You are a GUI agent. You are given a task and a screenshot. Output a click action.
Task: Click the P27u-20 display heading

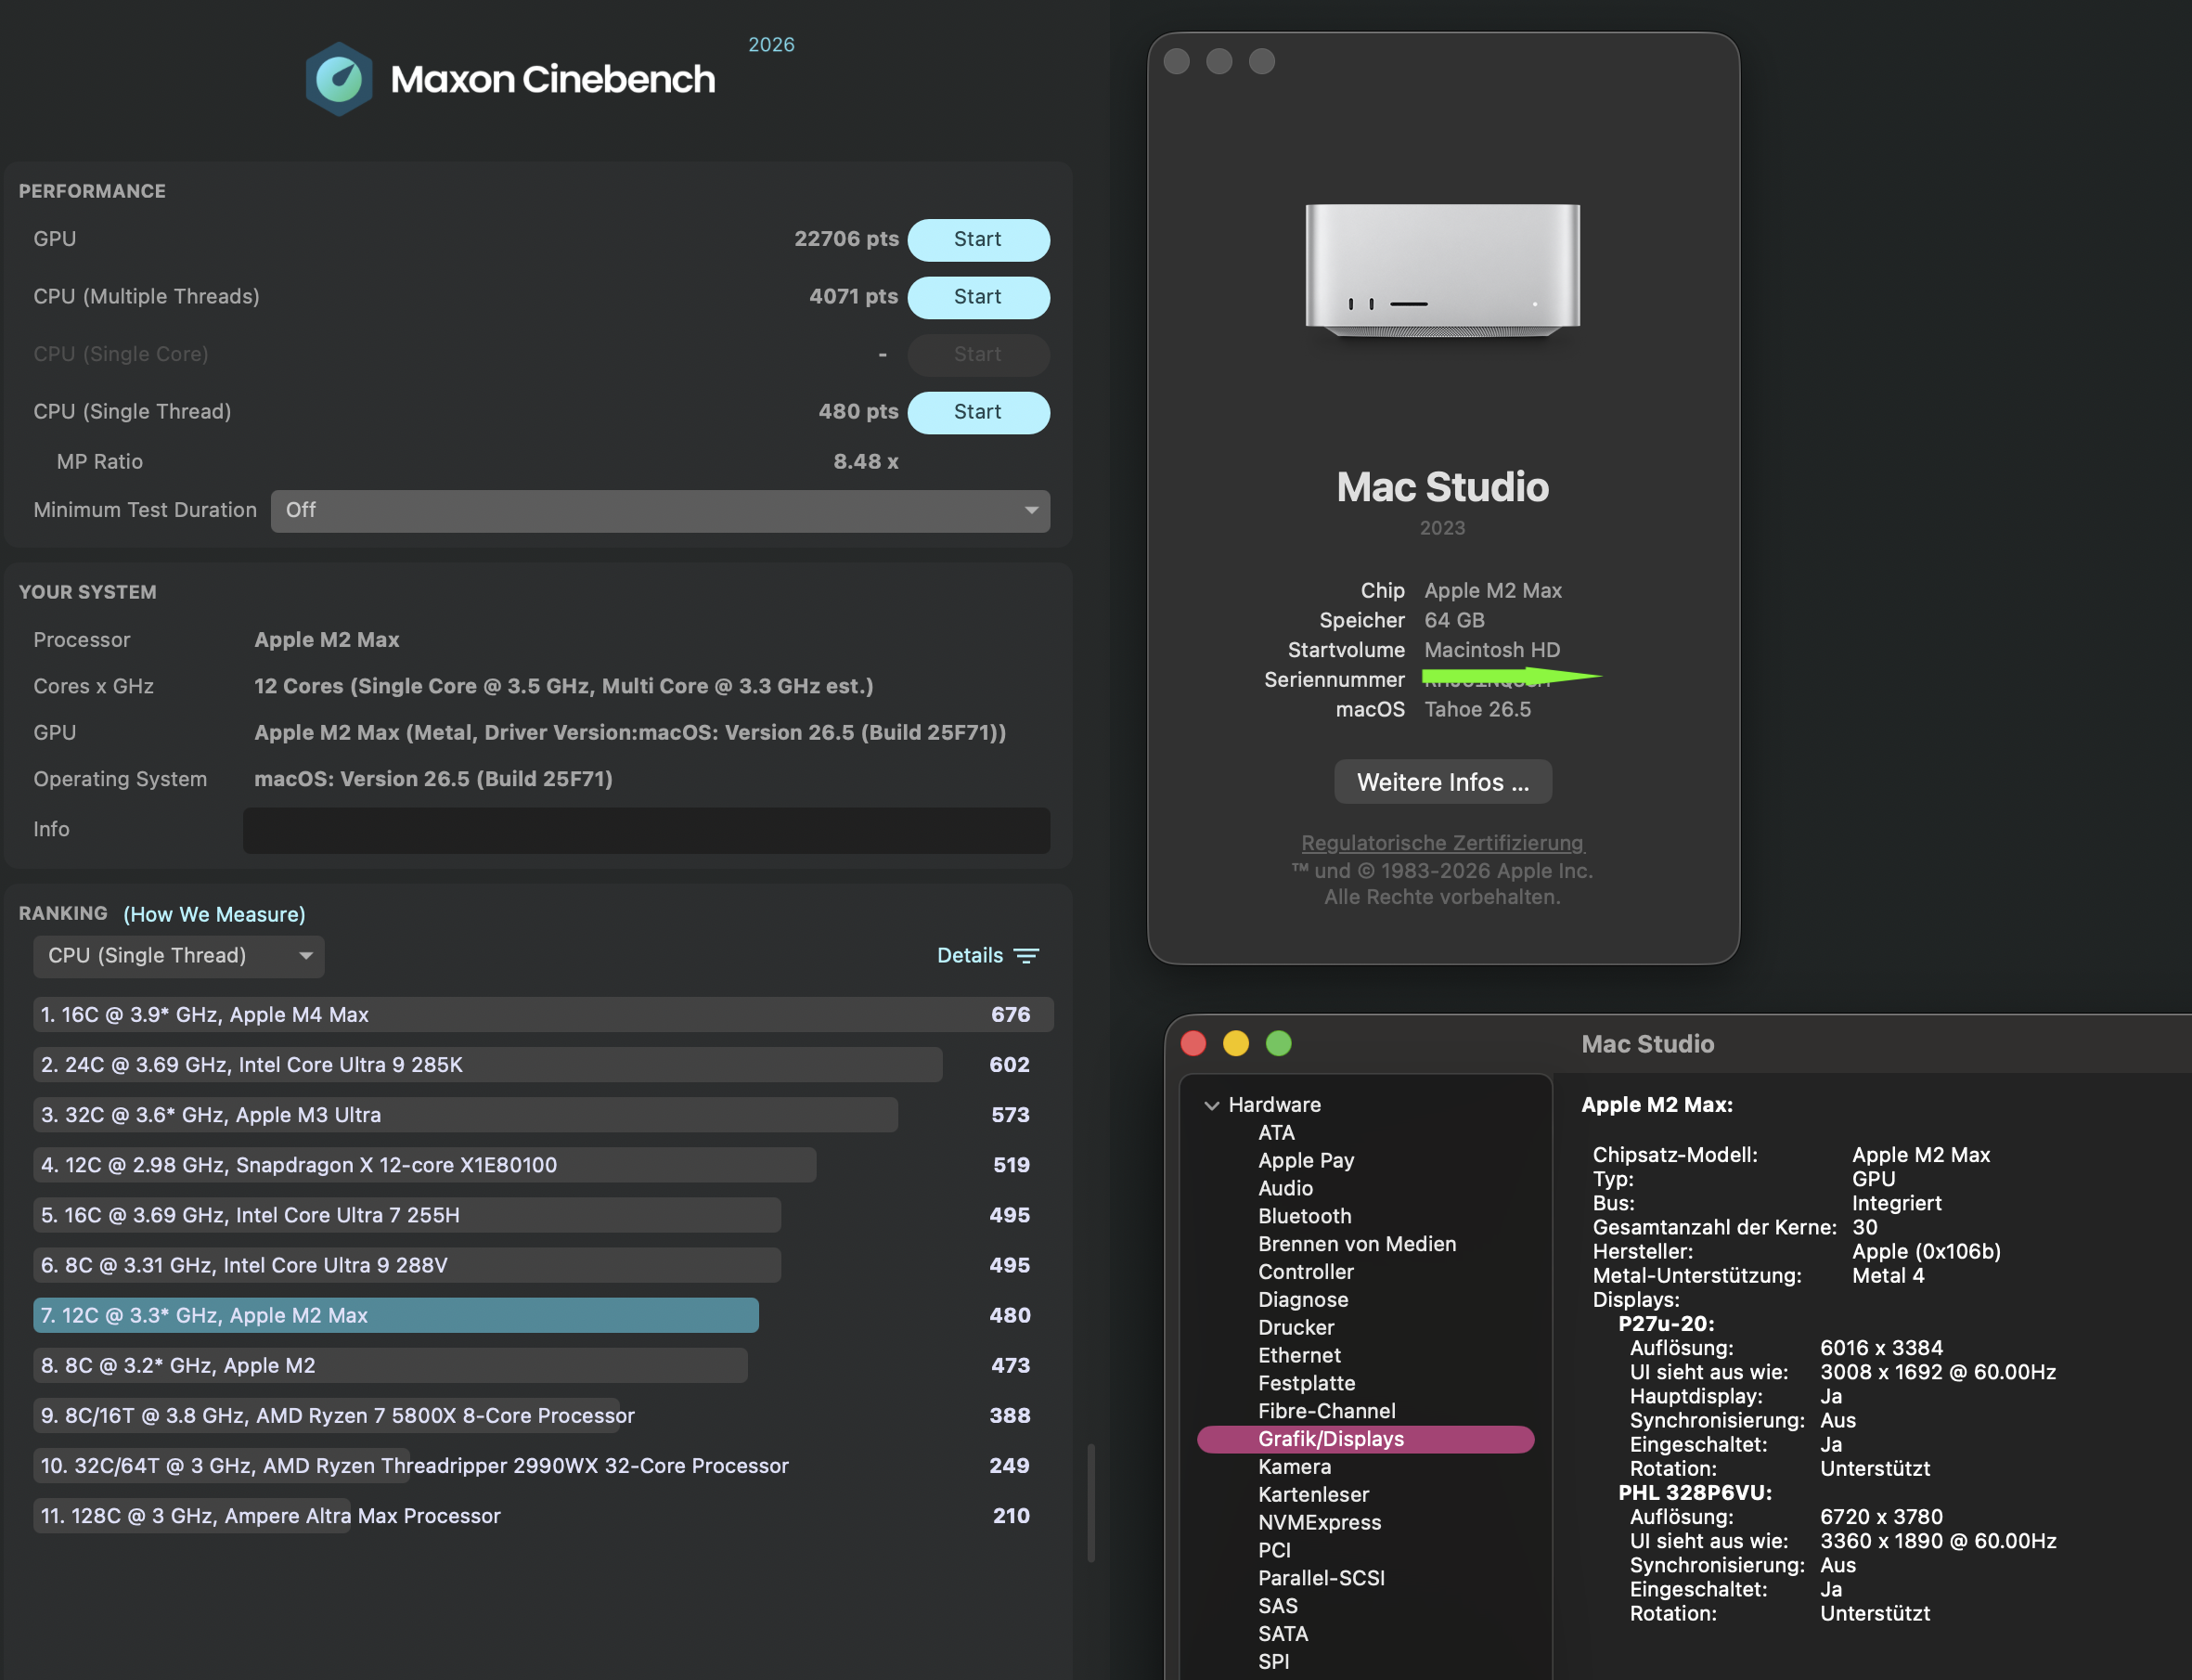point(1666,1324)
